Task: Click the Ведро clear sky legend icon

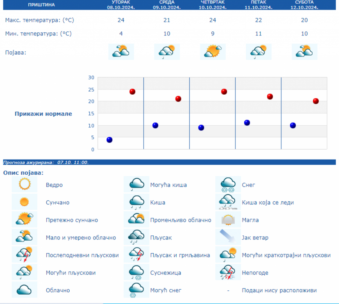Action: [24, 185]
